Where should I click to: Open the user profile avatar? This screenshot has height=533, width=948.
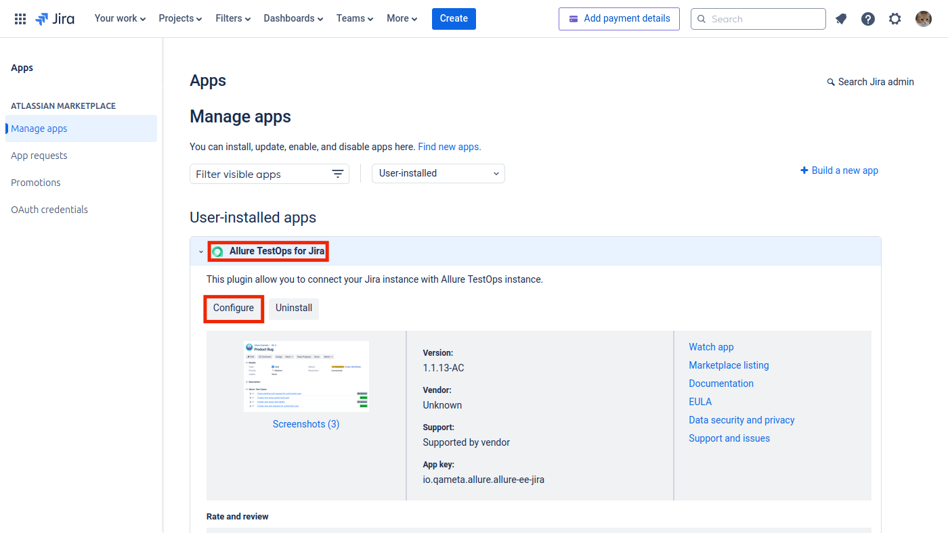pos(924,19)
